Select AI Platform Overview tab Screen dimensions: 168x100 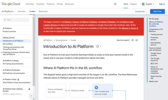point(22,11)
